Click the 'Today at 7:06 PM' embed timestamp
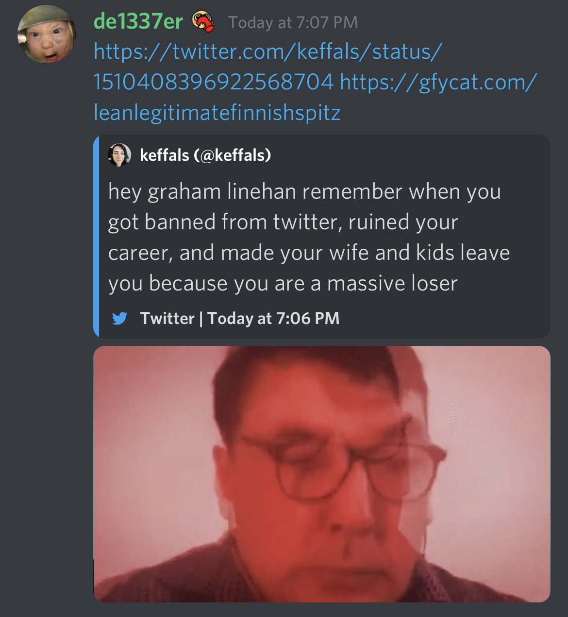The width and height of the screenshot is (568, 617). 273,318
